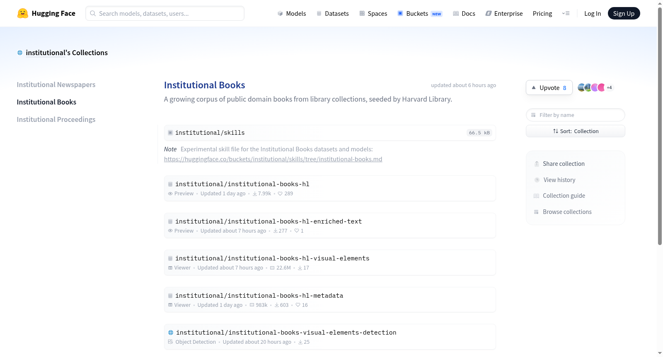Image resolution: width=663 pixels, height=357 pixels.
Task: Click the 66.5 kB size label
Action: click(479, 133)
